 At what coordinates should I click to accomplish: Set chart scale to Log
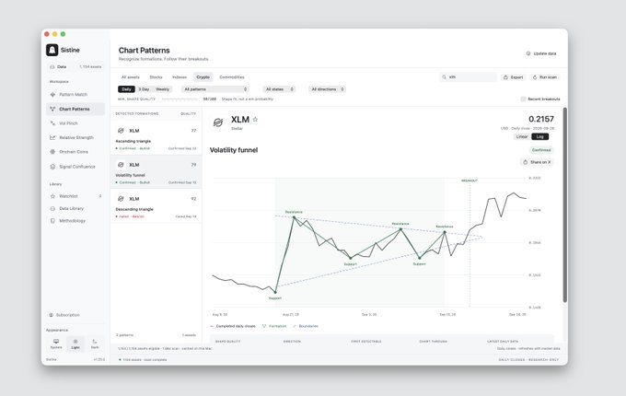tap(540, 136)
